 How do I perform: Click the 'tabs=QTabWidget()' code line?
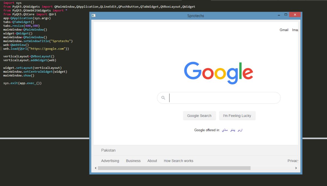[19, 22]
